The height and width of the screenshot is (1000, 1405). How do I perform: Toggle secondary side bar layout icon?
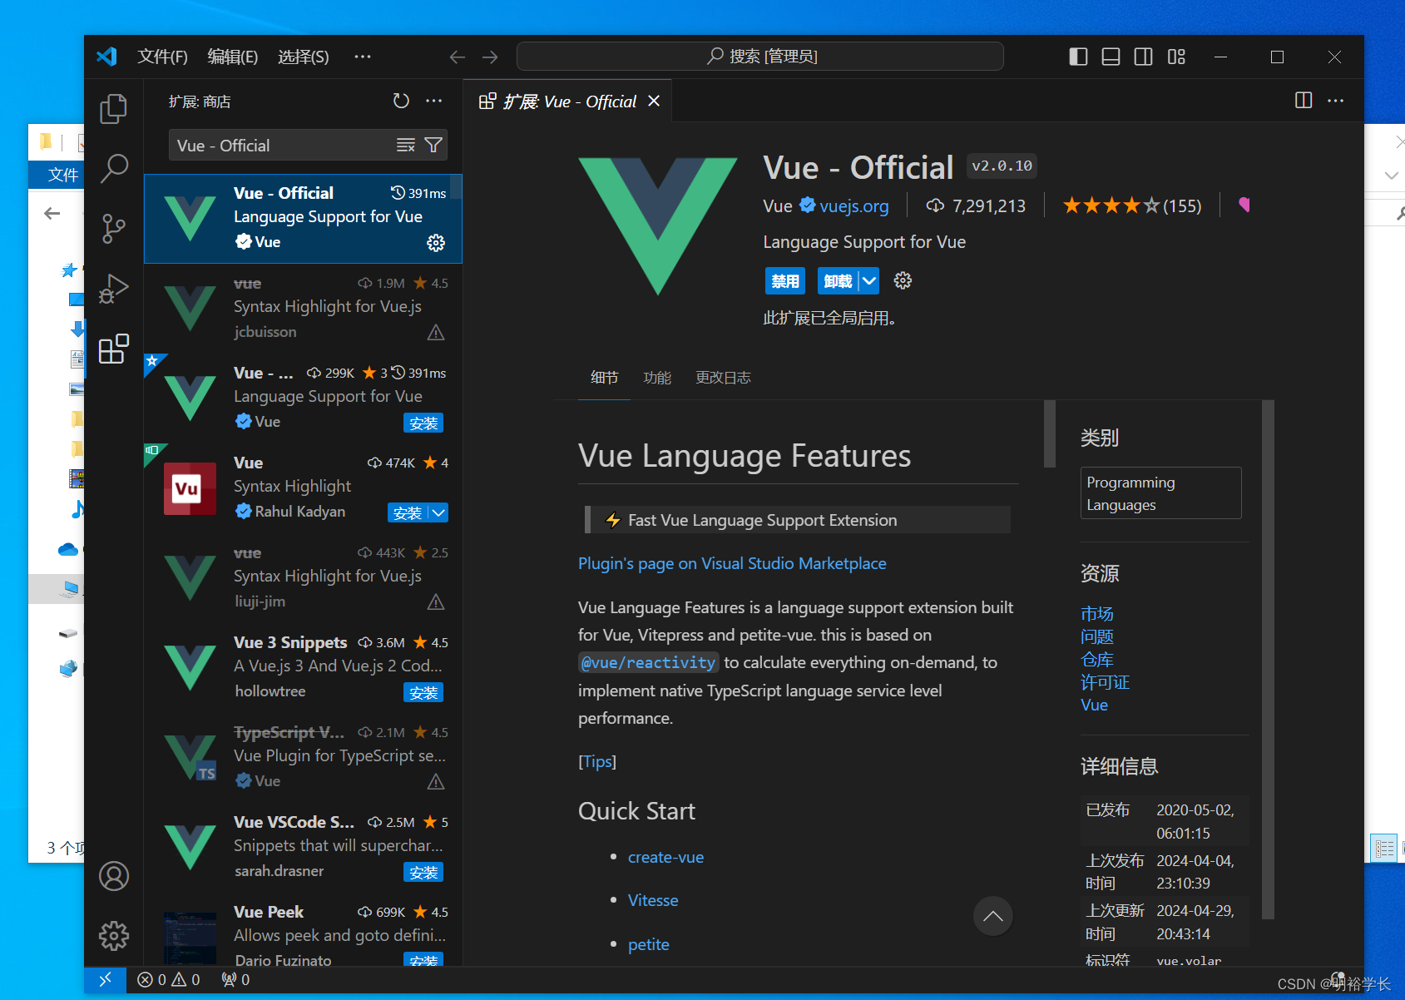pyautogui.click(x=1144, y=57)
